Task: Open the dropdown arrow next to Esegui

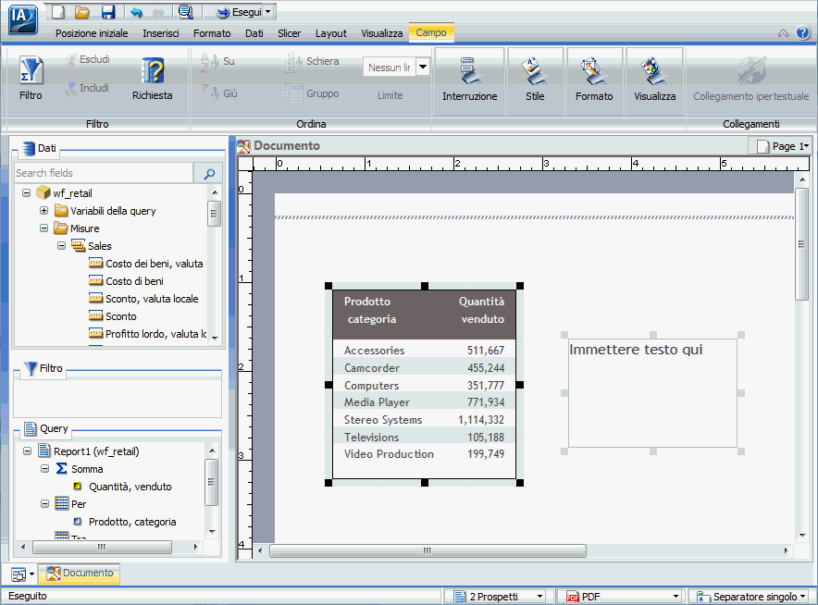Action: (x=268, y=12)
